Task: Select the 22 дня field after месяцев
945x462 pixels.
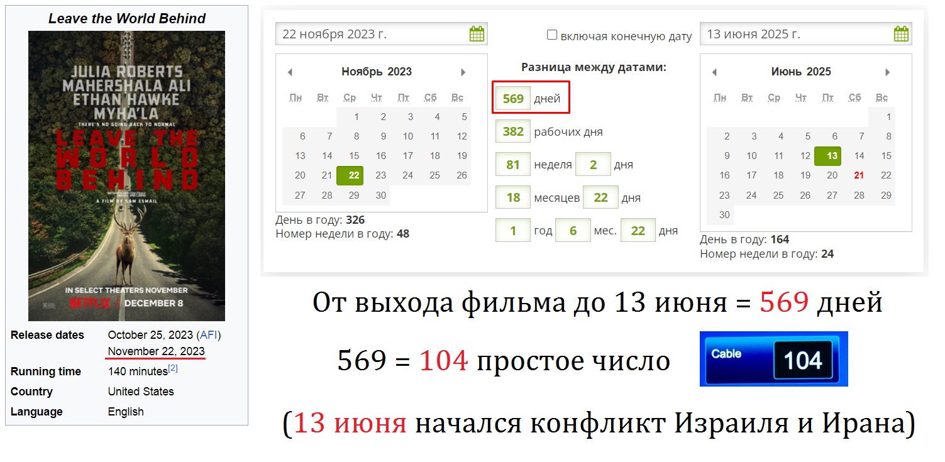Action: pyautogui.click(x=601, y=198)
